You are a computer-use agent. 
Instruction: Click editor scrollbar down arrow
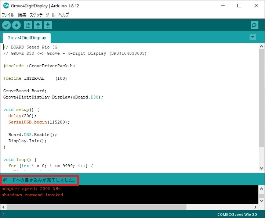261,168
